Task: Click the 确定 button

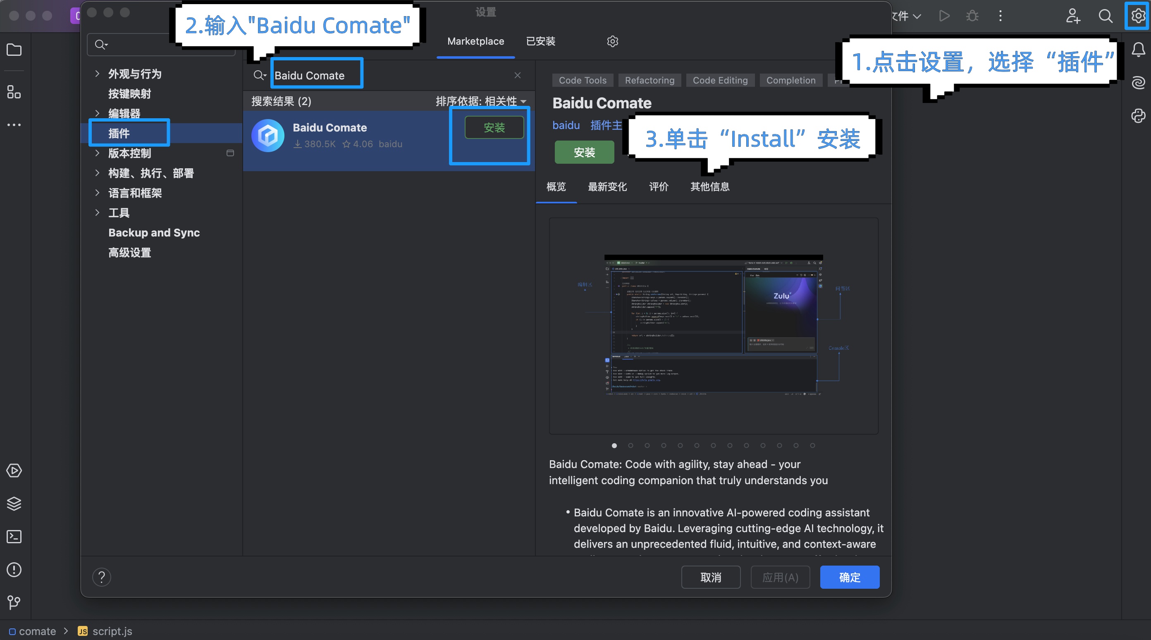Action: [x=849, y=577]
